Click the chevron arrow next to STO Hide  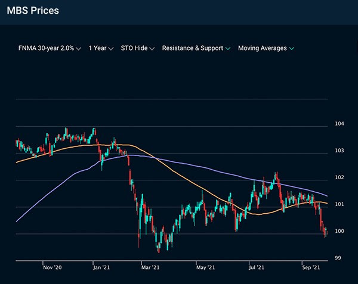tap(152, 49)
